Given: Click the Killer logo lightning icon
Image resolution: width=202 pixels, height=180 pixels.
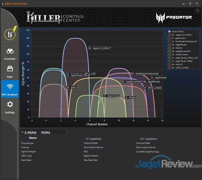Looking at the screenshot, I should pos(10,34).
